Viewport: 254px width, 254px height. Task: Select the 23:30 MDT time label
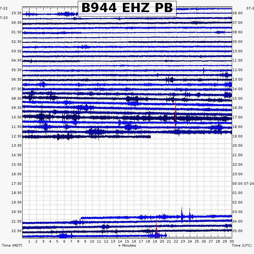click(x=17, y=13)
